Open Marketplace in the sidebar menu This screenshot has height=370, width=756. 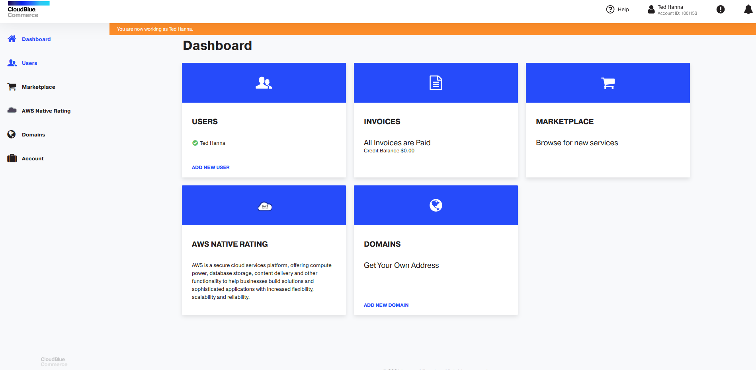[x=39, y=87]
